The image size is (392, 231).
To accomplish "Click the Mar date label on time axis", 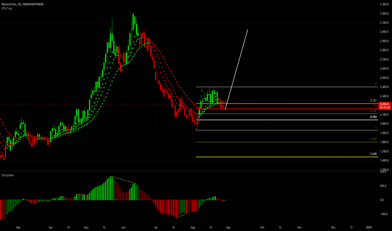I will pos(18,228).
